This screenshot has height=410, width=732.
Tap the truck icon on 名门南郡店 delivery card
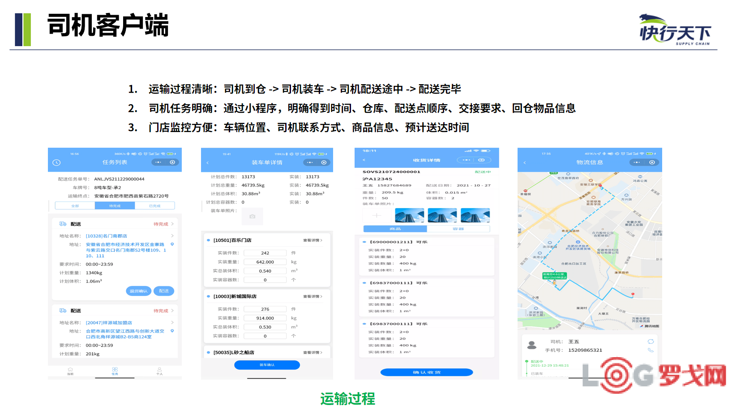[x=63, y=224]
